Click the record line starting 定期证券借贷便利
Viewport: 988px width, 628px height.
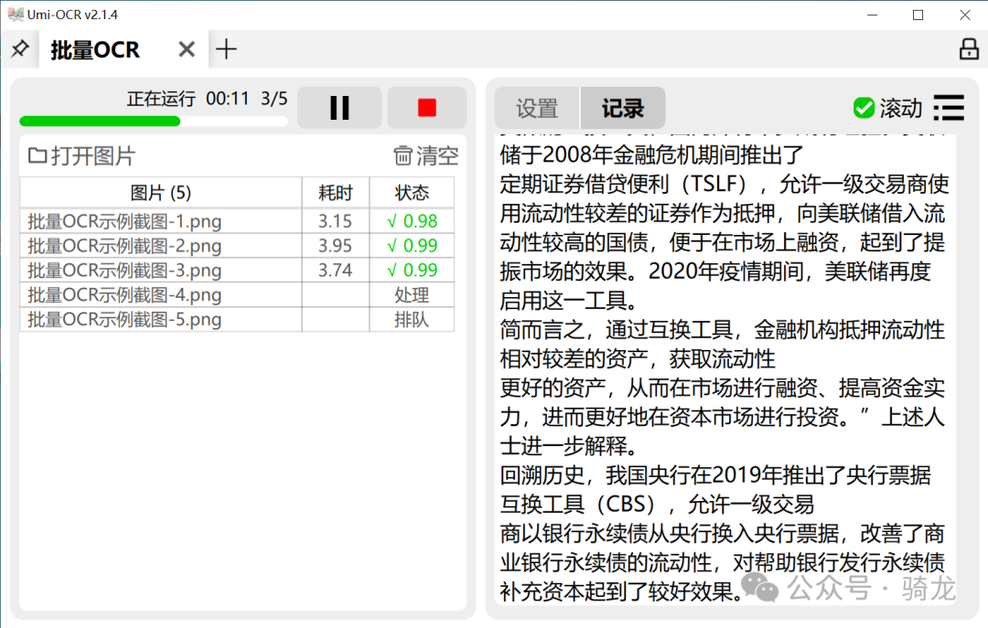click(x=725, y=184)
